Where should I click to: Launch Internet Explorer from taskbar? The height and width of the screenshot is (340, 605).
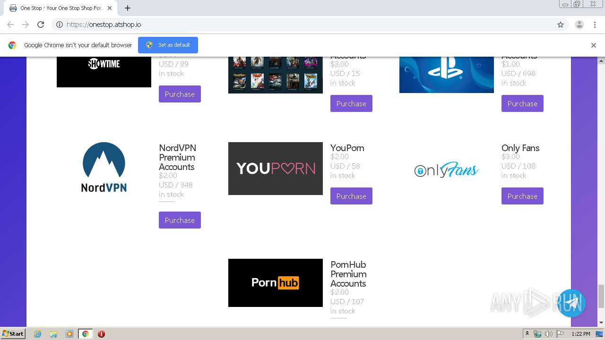pos(37,334)
